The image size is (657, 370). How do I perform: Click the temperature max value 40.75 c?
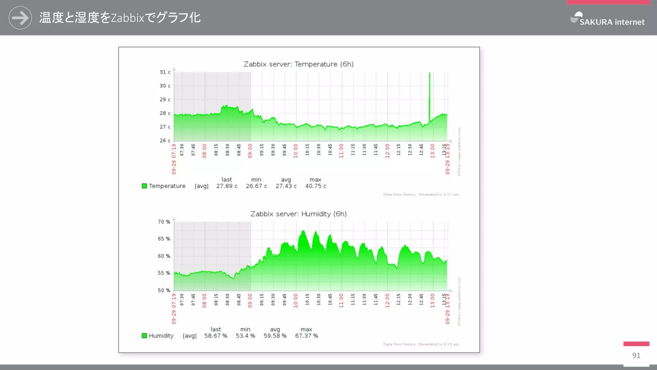pyautogui.click(x=316, y=186)
